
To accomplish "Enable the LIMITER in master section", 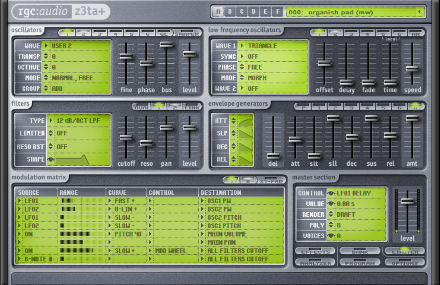I will pyautogui.click(x=405, y=251).
